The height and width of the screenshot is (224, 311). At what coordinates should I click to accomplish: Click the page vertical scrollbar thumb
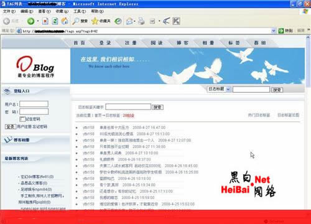pyautogui.click(x=308, y=63)
